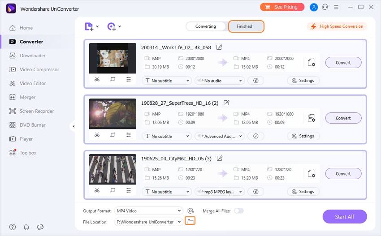This screenshot has height=236, width=381.
Task: Open output folder icon
Action: (x=190, y=221)
